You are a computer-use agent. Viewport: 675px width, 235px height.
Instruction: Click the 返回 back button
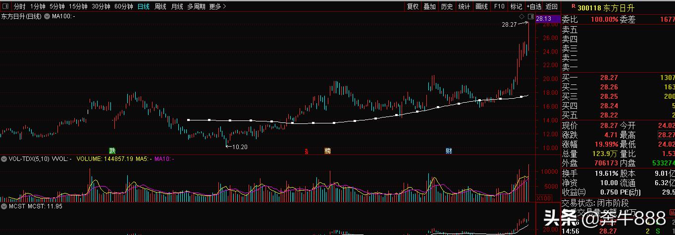(551, 6)
